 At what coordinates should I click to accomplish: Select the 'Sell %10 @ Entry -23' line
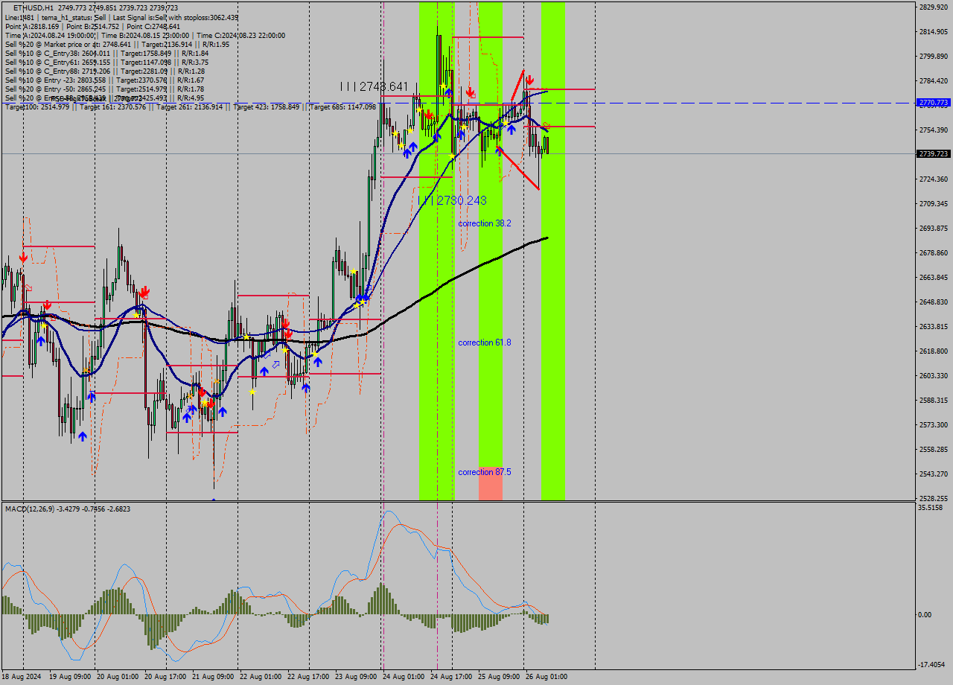pyautogui.click(x=104, y=80)
